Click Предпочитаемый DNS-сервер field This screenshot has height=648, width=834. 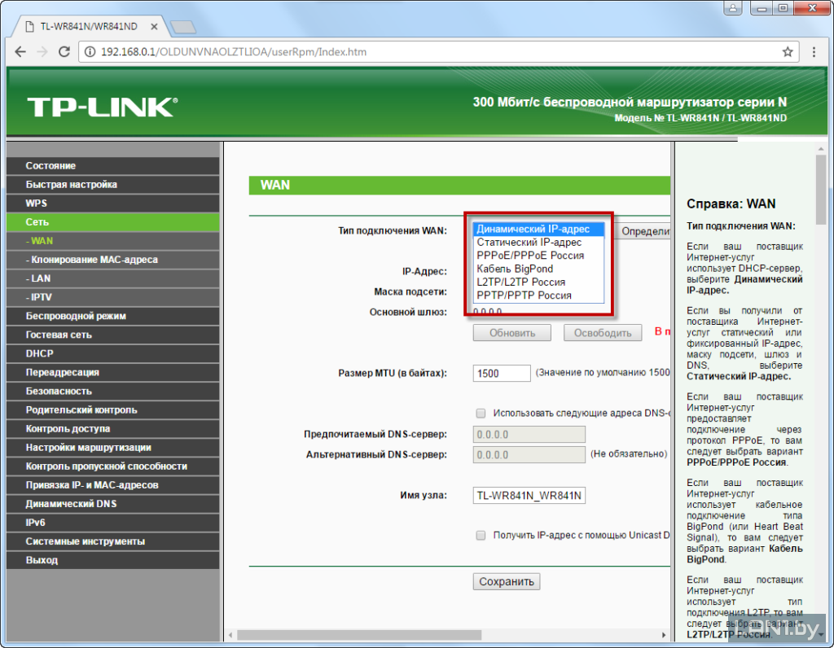[529, 434]
